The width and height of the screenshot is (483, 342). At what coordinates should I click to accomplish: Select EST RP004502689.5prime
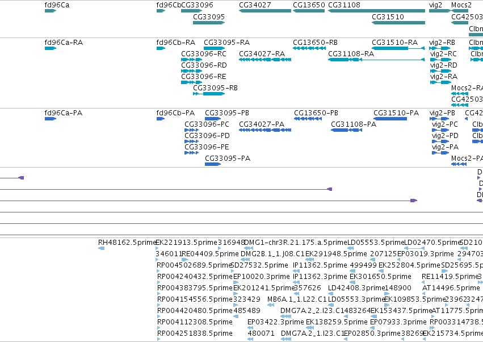[x=158, y=271]
